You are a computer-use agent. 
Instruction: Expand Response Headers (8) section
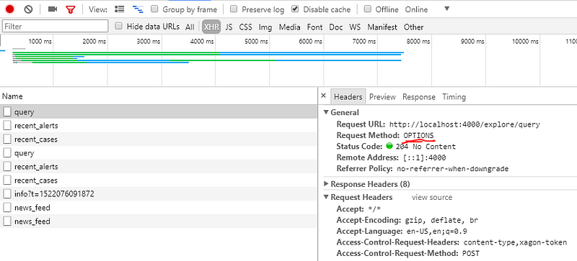(326, 184)
